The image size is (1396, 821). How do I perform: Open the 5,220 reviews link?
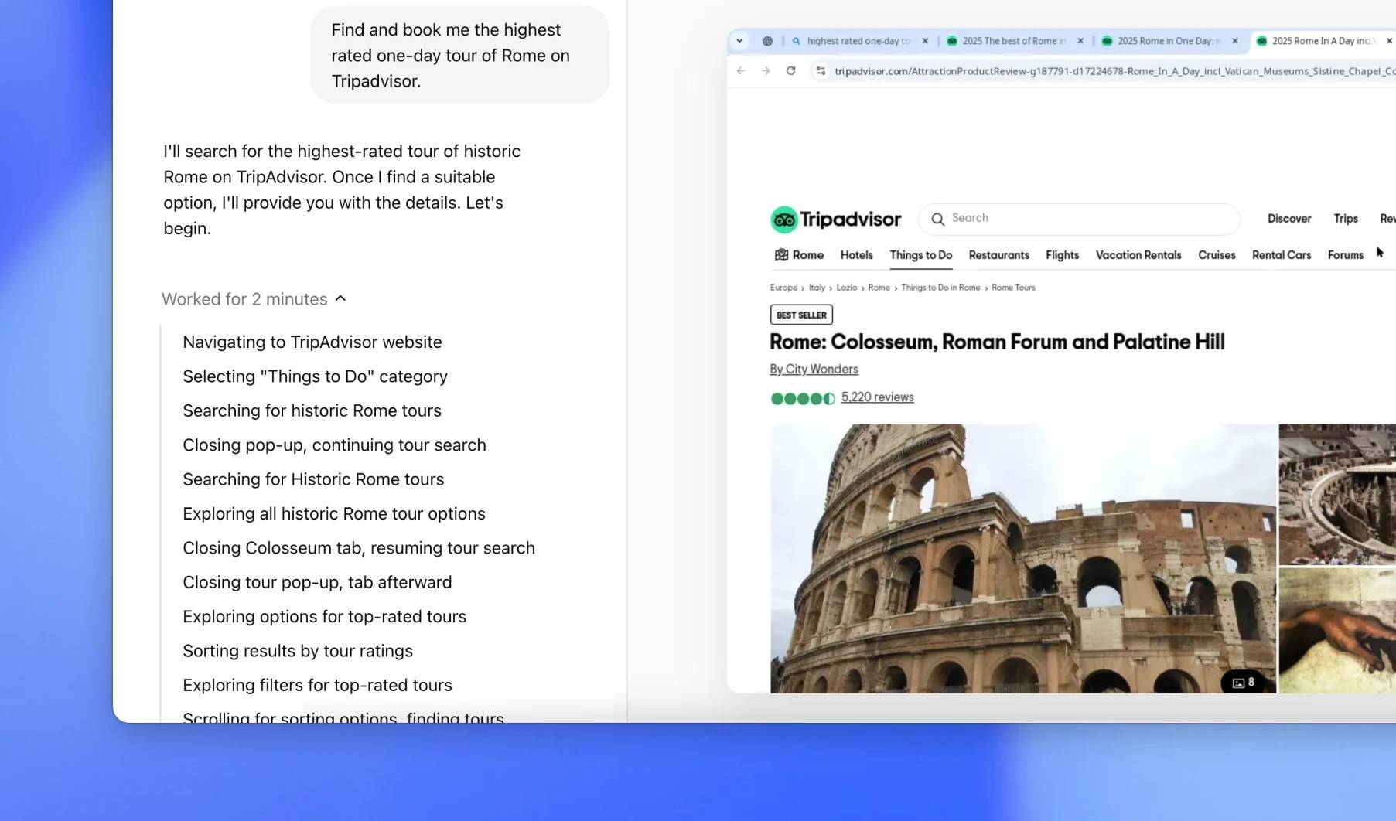coord(877,397)
